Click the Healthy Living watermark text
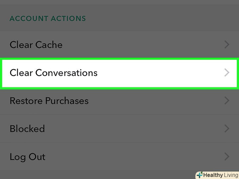239x179 pixels. pyautogui.click(x=221, y=175)
